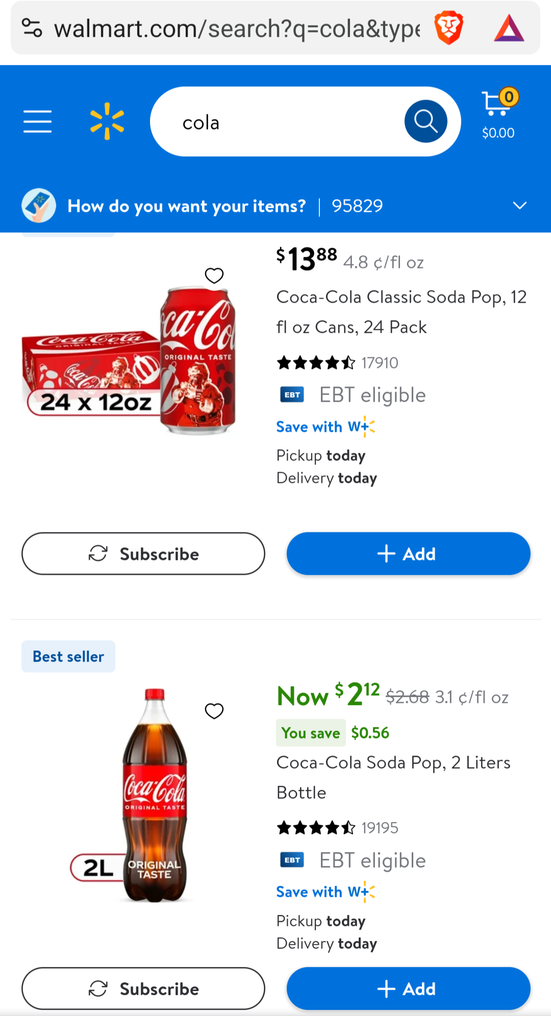Open Coca-Cola Classic Soda Pop 24 Pack title
Image resolution: width=551 pixels, height=1016 pixels.
click(401, 311)
